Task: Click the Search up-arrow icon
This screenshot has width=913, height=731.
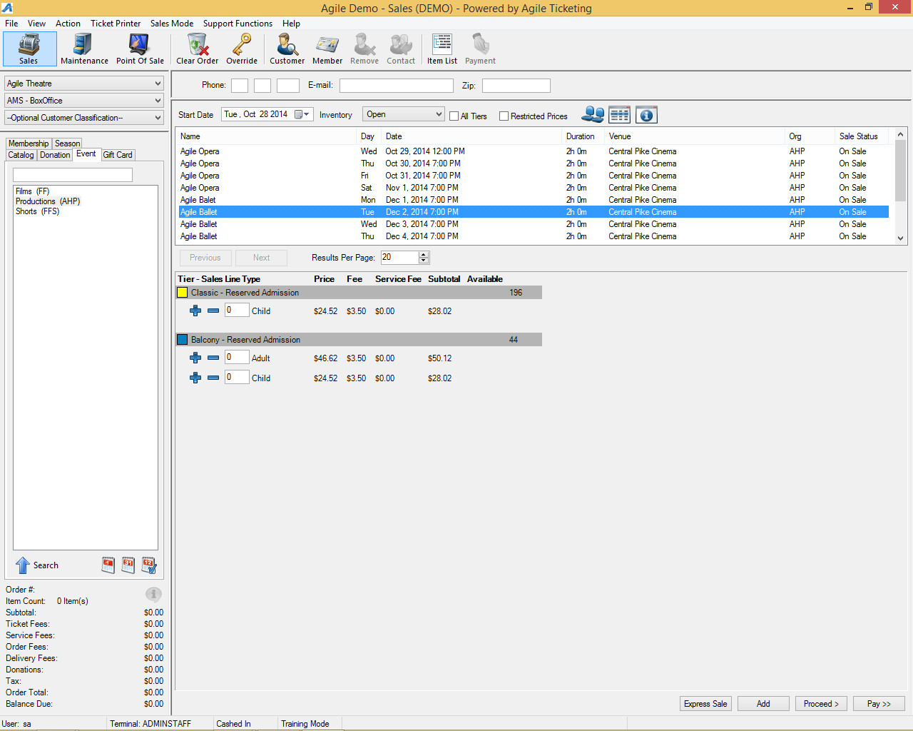Action: click(x=23, y=565)
